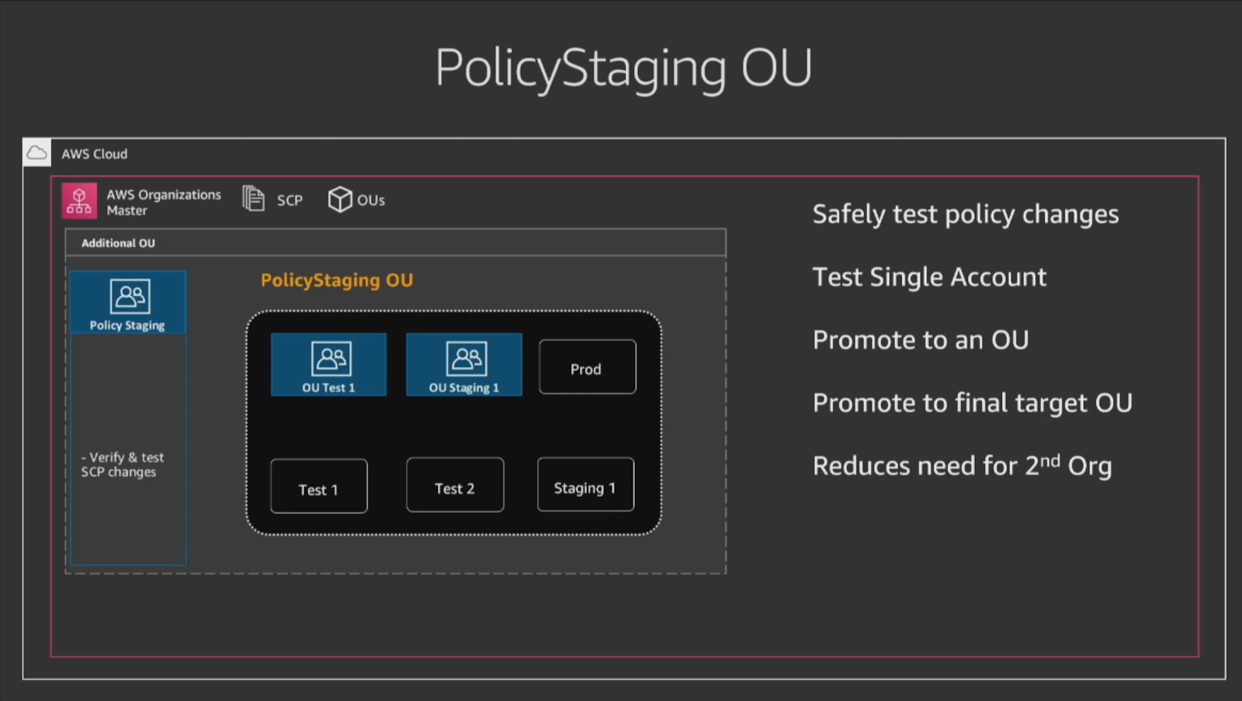Click 'Verify & test SCP changes' note
1242x701 pixels.
pos(123,464)
